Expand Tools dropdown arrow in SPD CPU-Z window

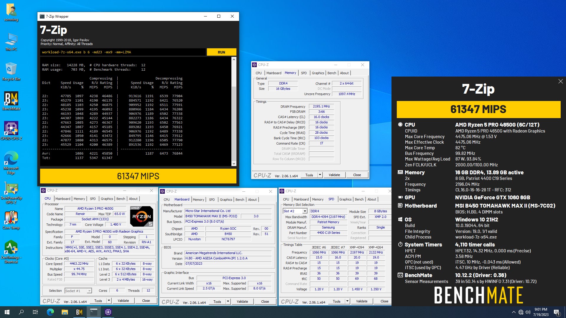(x=347, y=301)
